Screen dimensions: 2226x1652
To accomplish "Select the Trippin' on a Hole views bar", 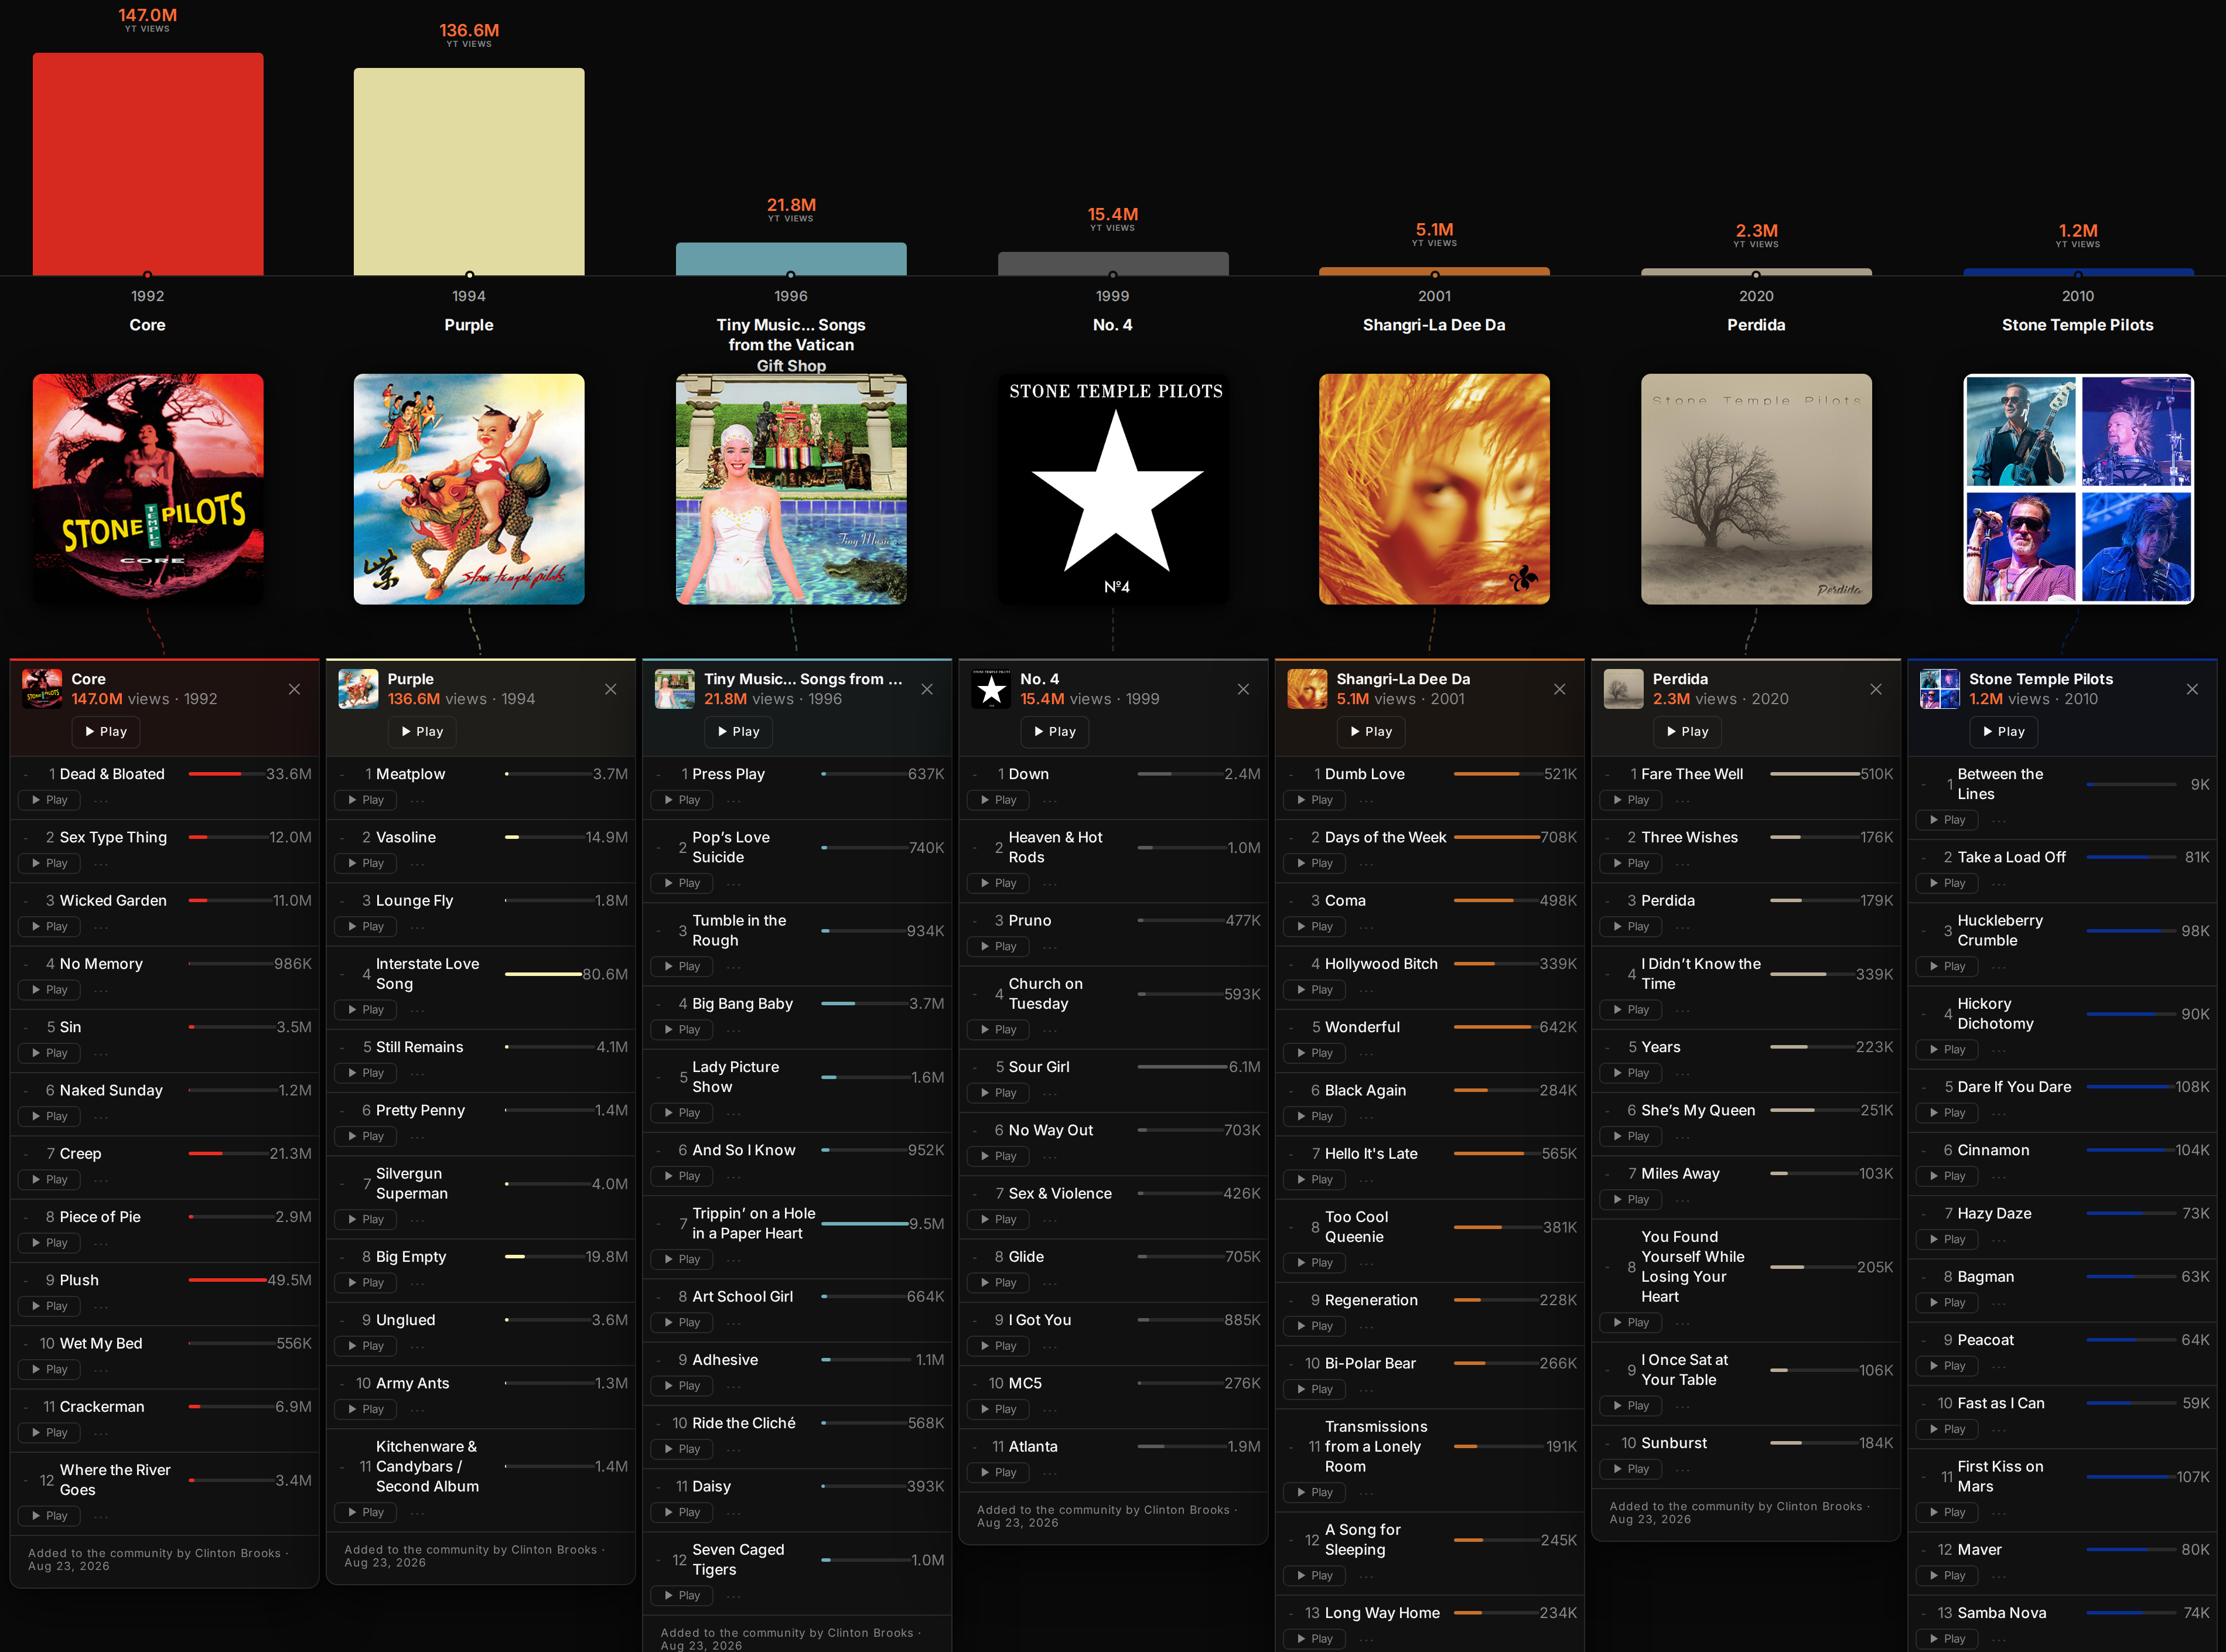I will point(864,1224).
